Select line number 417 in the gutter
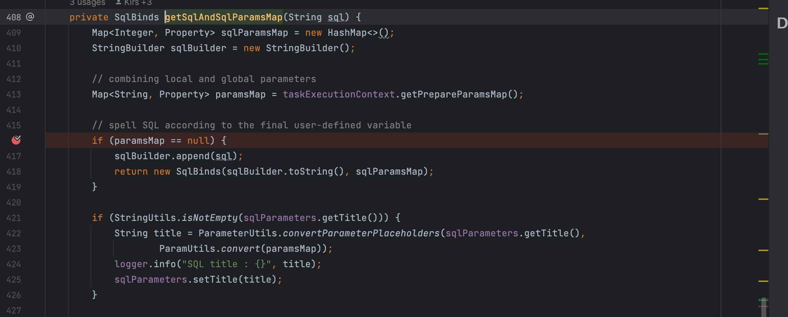The height and width of the screenshot is (317, 788). click(14, 156)
